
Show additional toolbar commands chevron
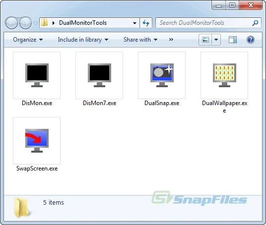click(171, 40)
